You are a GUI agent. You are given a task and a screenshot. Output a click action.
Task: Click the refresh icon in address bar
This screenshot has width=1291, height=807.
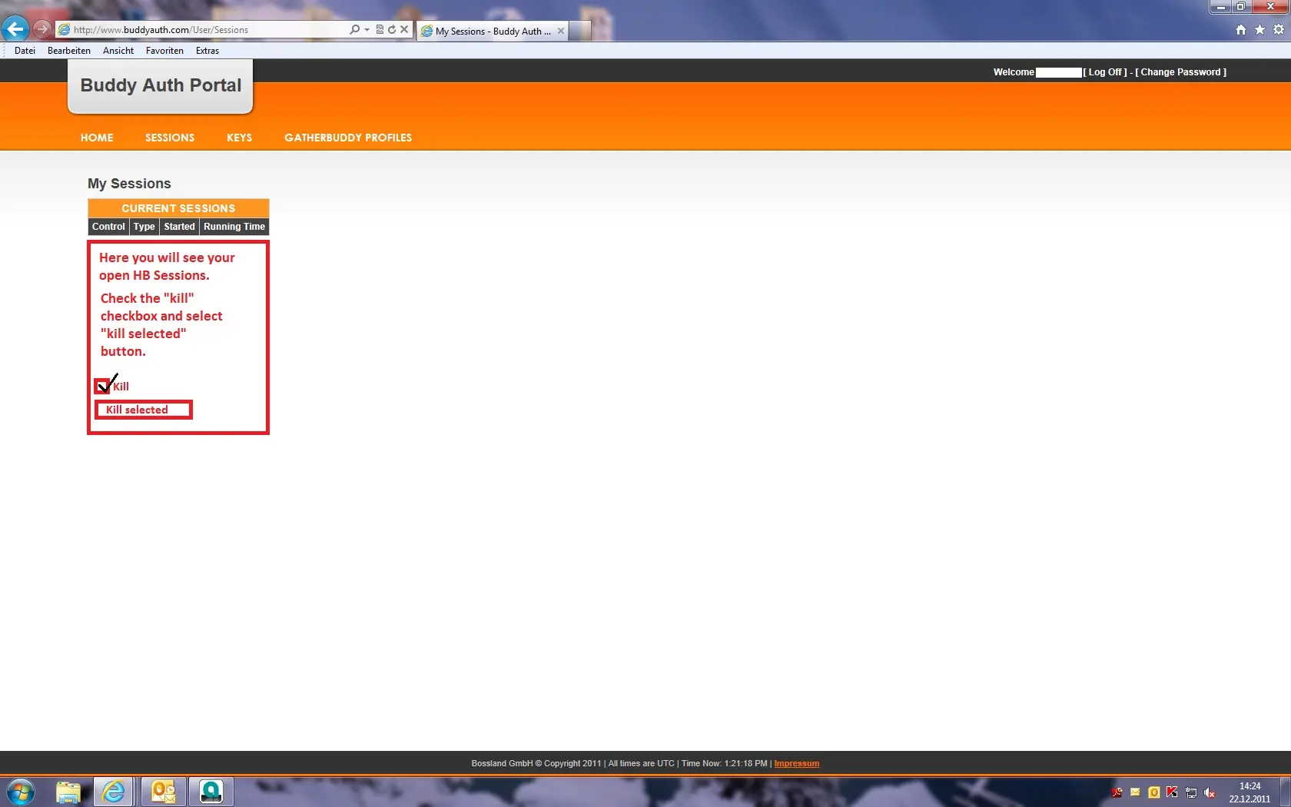(x=392, y=30)
